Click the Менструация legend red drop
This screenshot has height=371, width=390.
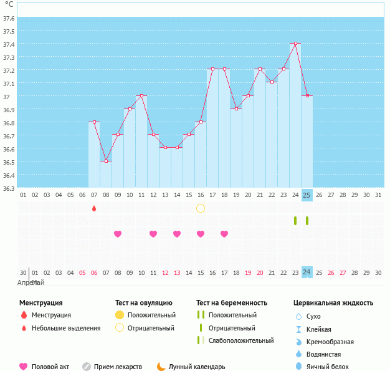point(24,315)
